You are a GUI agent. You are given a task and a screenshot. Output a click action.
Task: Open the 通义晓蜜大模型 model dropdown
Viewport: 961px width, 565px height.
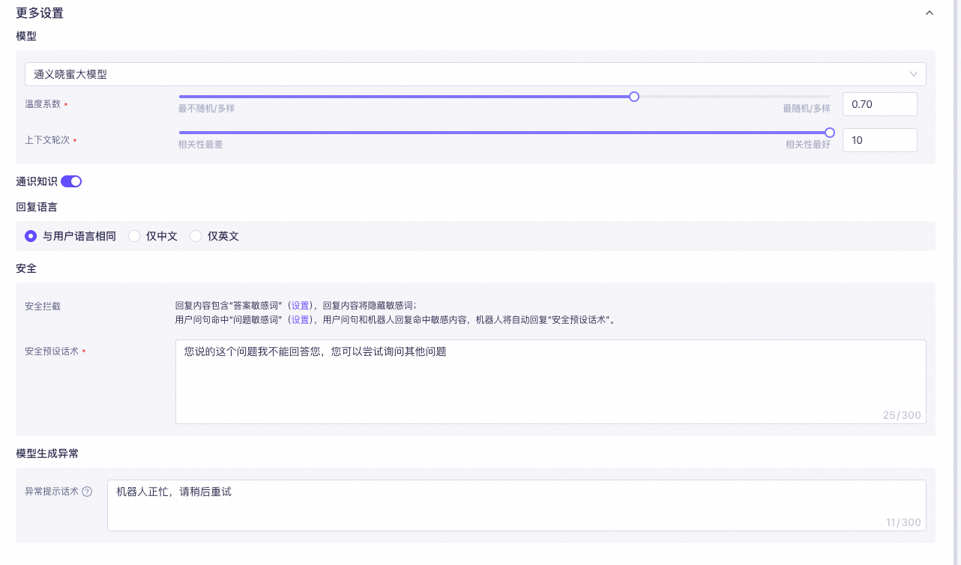click(475, 74)
